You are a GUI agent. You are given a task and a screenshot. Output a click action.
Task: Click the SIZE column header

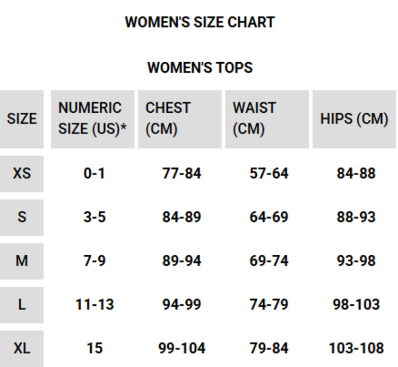pos(22,119)
